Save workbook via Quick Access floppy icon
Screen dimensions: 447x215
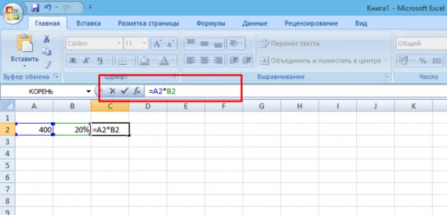[35, 7]
